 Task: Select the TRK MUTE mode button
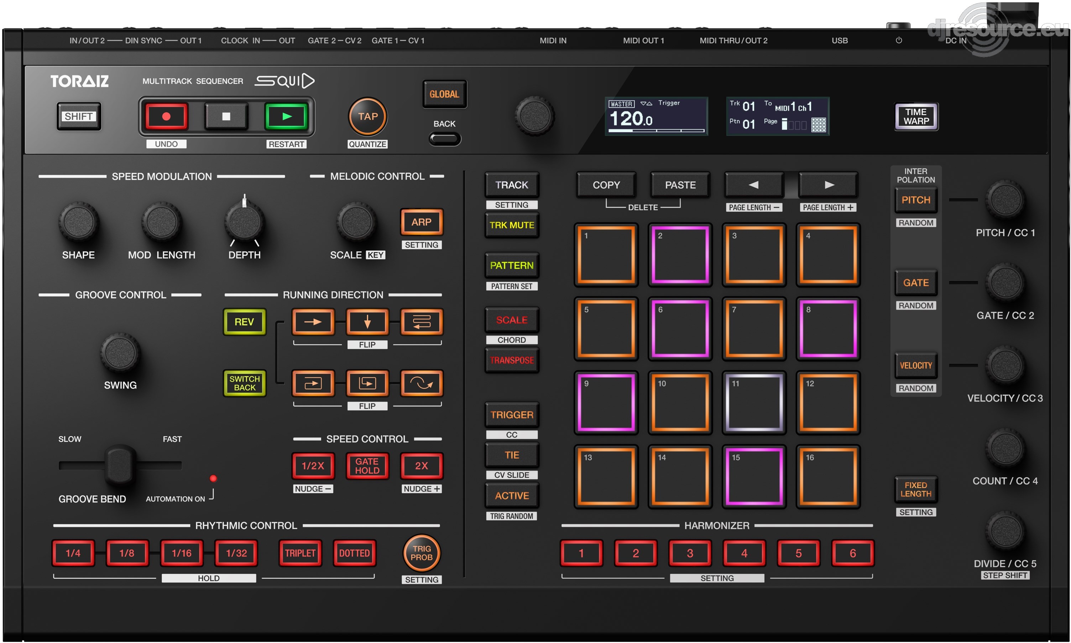511,225
